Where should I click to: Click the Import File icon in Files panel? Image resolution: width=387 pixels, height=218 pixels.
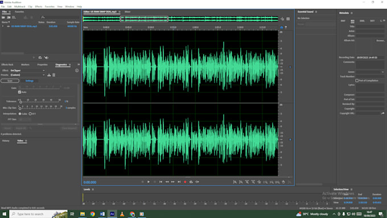pyautogui.click(x=9, y=17)
